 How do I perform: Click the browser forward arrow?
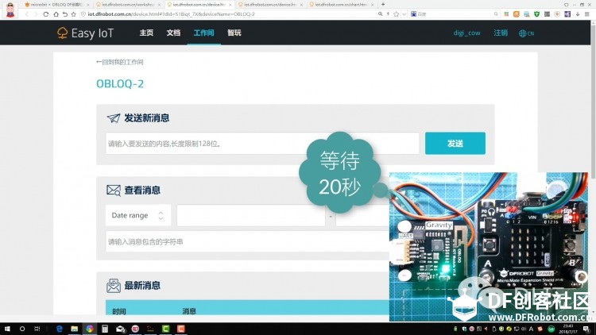click(36, 14)
